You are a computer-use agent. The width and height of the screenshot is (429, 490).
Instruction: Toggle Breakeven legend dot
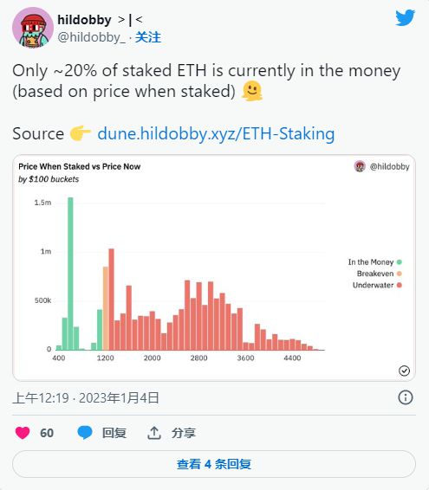point(400,274)
